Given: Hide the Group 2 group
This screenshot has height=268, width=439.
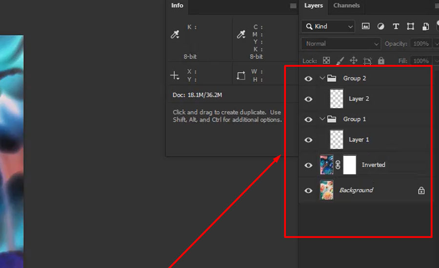Looking at the screenshot, I should pyautogui.click(x=308, y=78).
